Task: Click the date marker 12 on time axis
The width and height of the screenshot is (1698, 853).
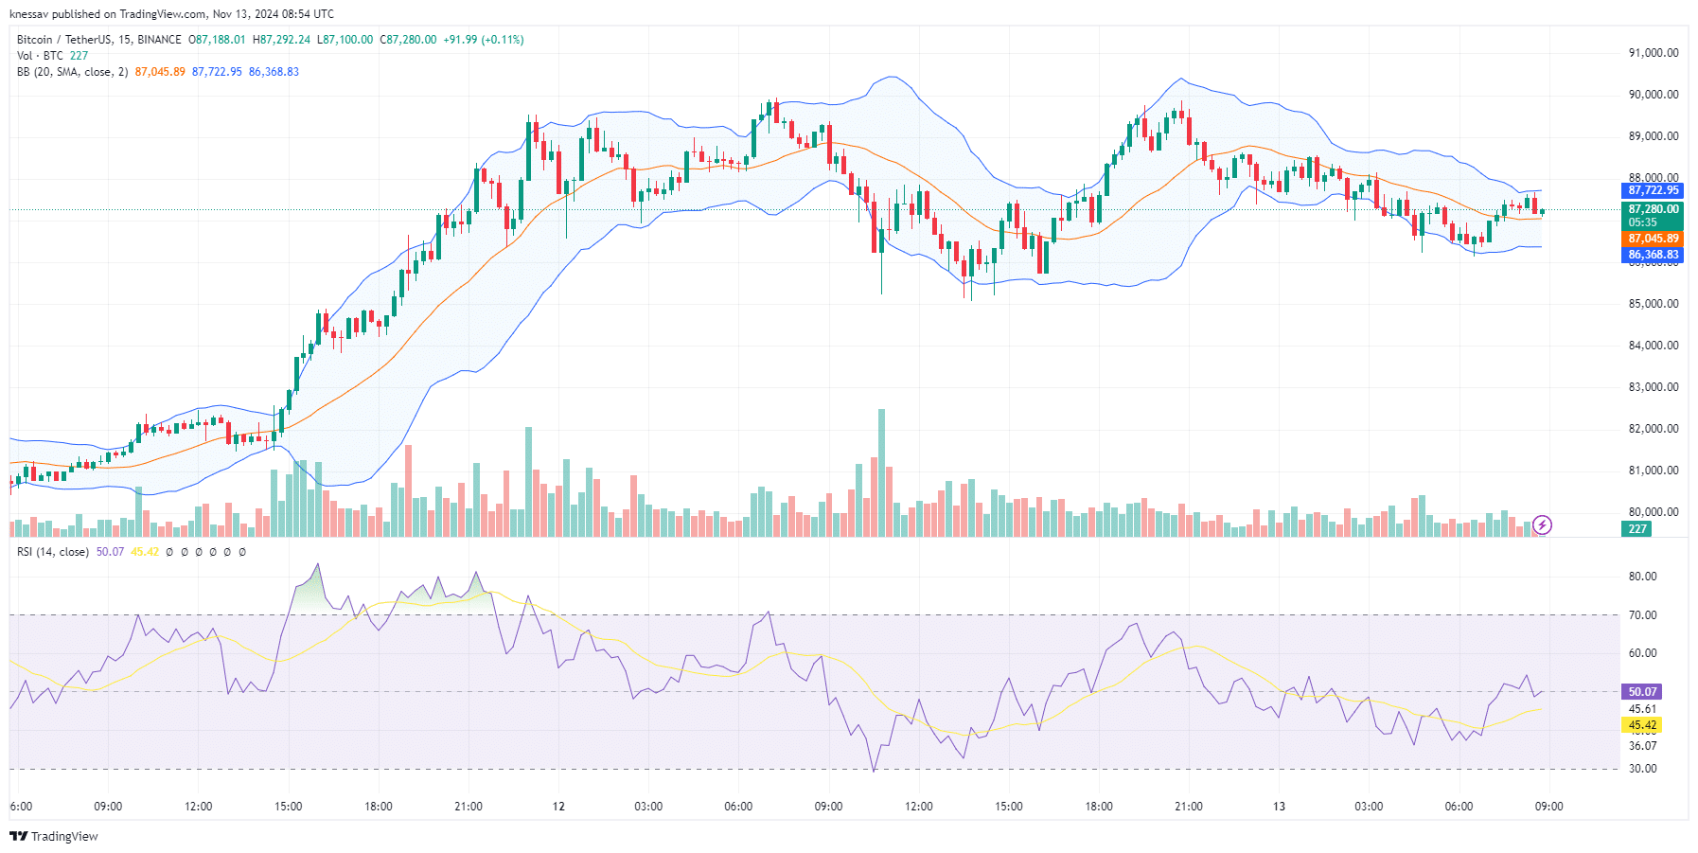Action: point(558,807)
